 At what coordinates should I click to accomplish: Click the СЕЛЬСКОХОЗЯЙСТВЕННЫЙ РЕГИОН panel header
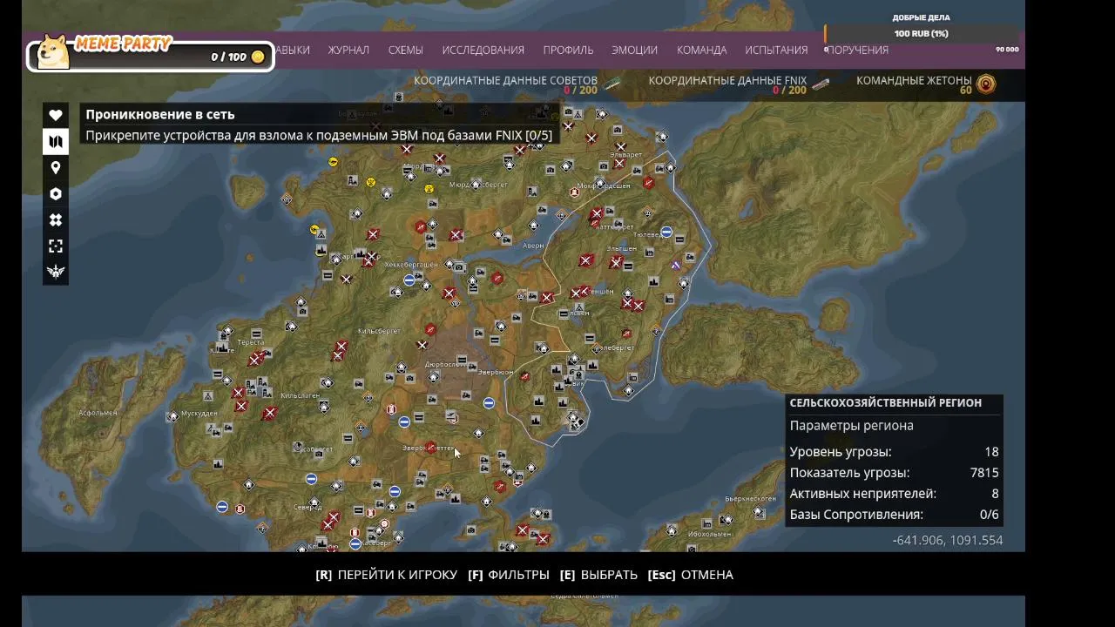[886, 402]
